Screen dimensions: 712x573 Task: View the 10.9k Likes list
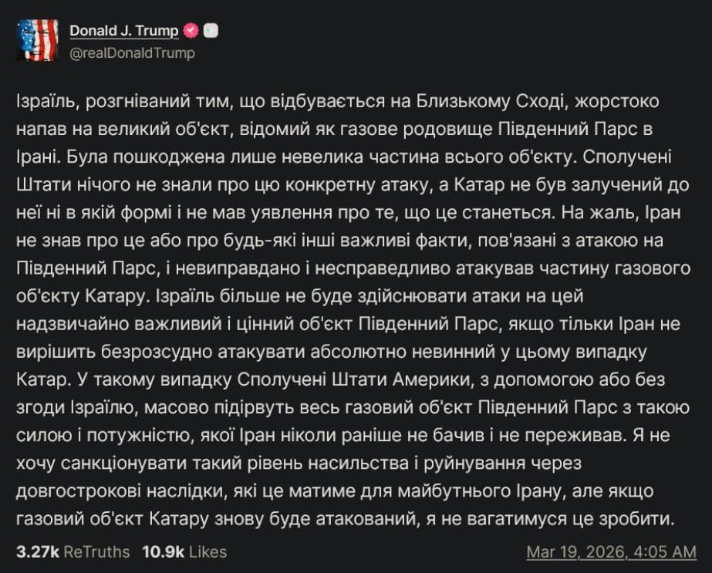pos(184,551)
